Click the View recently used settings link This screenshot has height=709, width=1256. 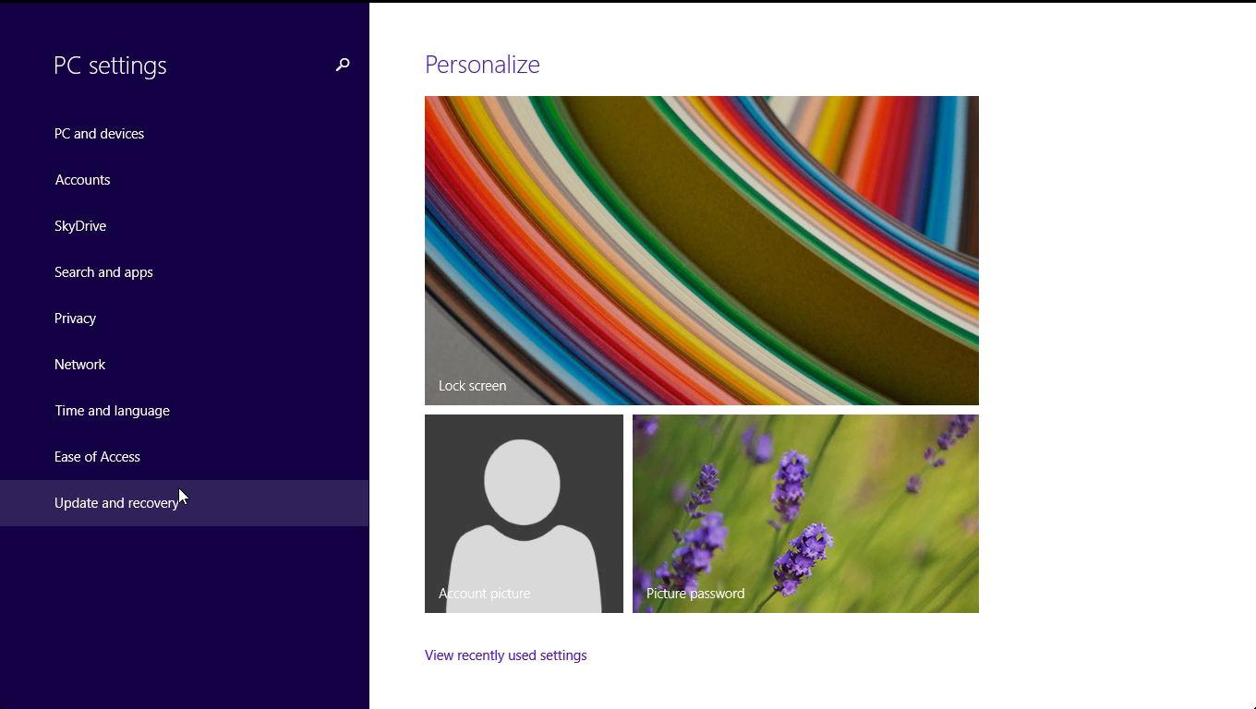tap(505, 655)
